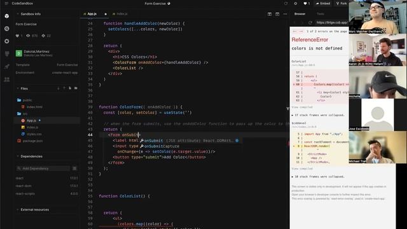Click the views eye icon in Sandbox Info
The width and height of the screenshot is (407, 229).
[x=28, y=36]
